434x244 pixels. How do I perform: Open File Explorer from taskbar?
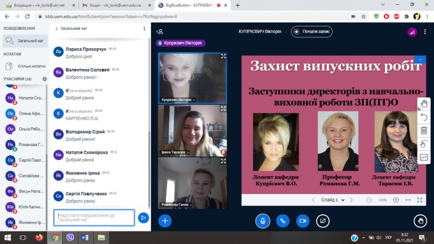[x=101, y=237]
